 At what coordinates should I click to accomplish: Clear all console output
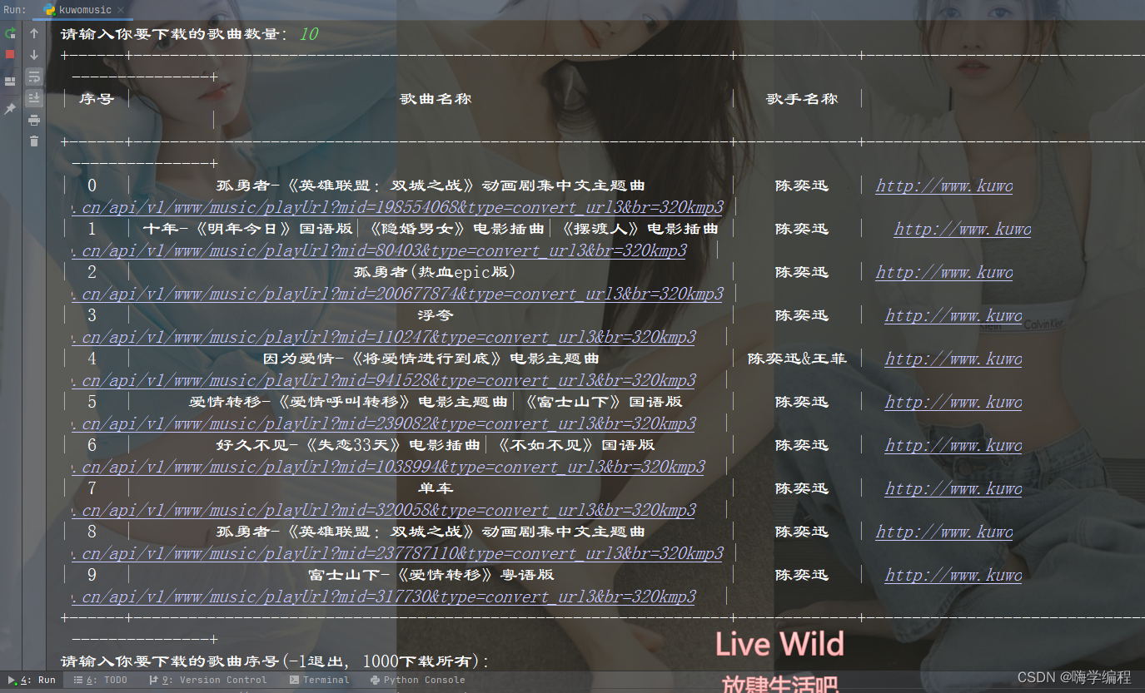pos(34,141)
